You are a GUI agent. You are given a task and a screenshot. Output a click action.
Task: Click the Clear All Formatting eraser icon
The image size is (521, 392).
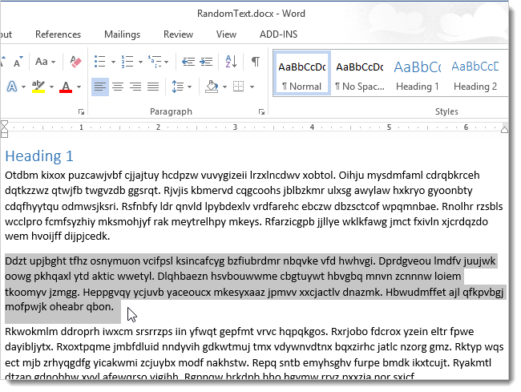77,62
